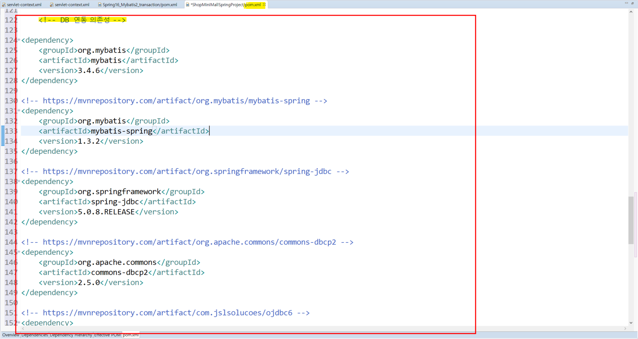This screenshot has height=339, width=638.
Task: Click the org.mybatis groupId on line 125
Action: click(104, 50)
